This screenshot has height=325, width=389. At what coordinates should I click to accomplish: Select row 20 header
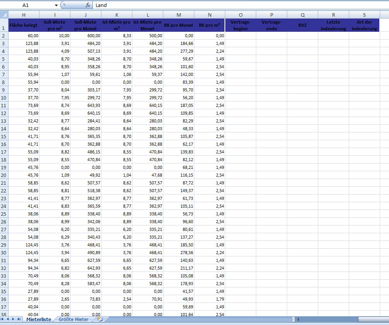point(4,175)
